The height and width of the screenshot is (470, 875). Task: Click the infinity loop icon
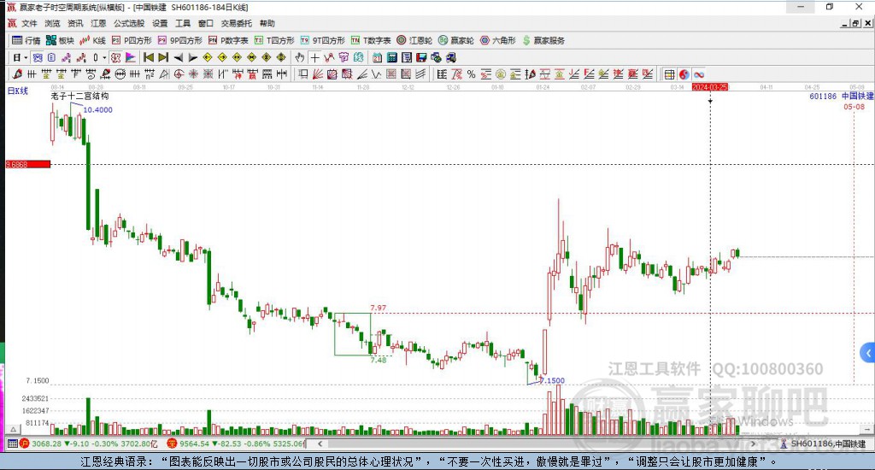[x=699, y=74]
